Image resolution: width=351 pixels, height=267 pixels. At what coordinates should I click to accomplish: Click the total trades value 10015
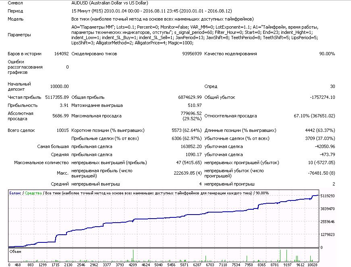pos(63,130)
